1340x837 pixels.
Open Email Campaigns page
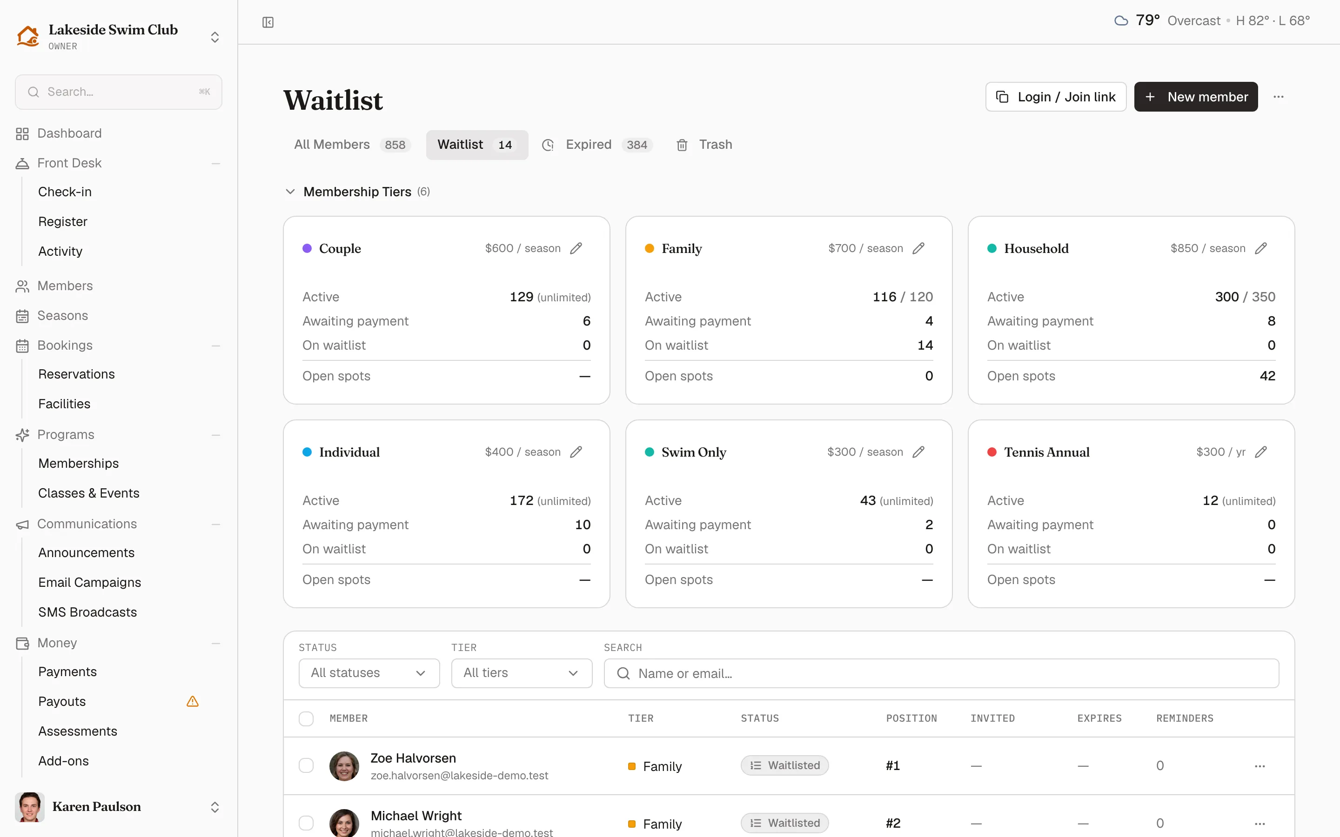(90, 582)
